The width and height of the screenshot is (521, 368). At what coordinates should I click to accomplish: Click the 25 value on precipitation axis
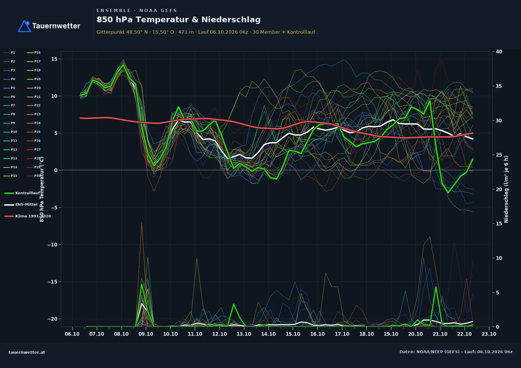click(499, 155)
